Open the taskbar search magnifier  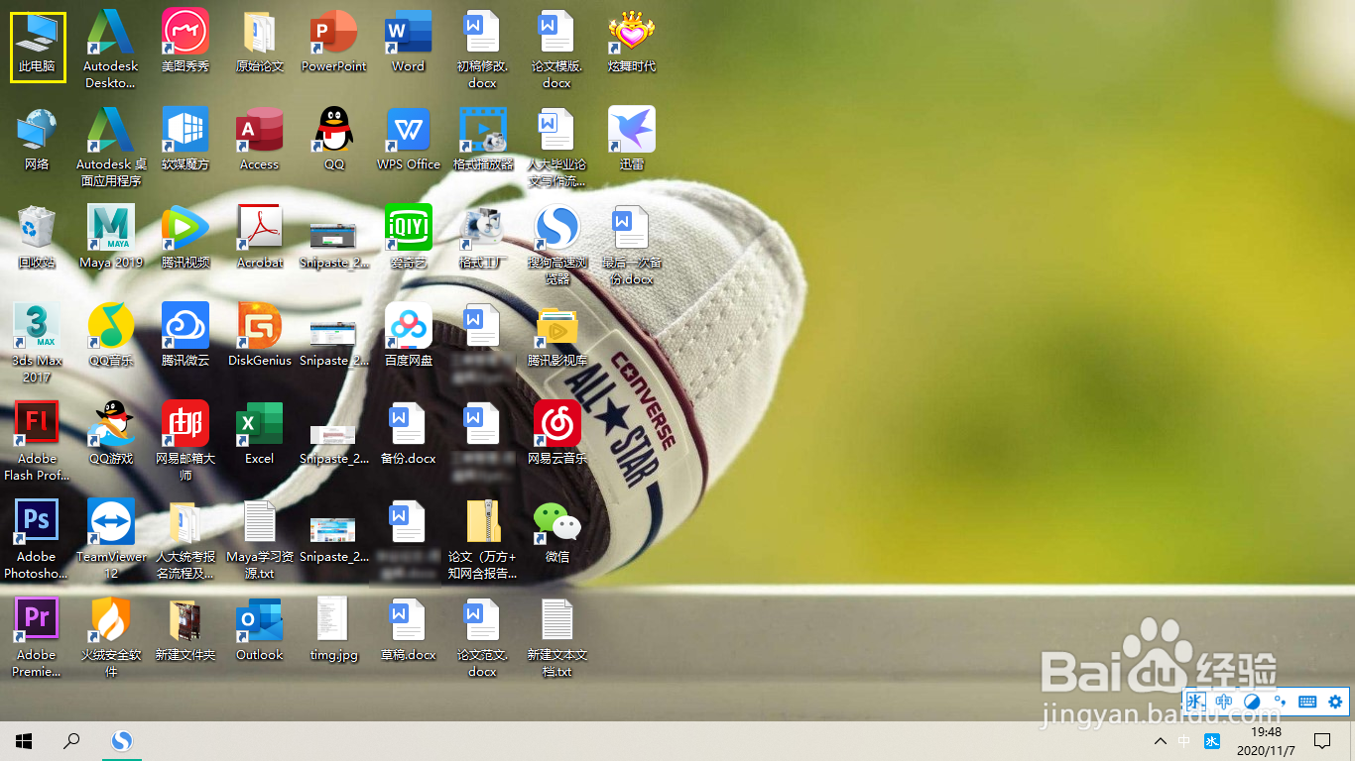(71, 740)
